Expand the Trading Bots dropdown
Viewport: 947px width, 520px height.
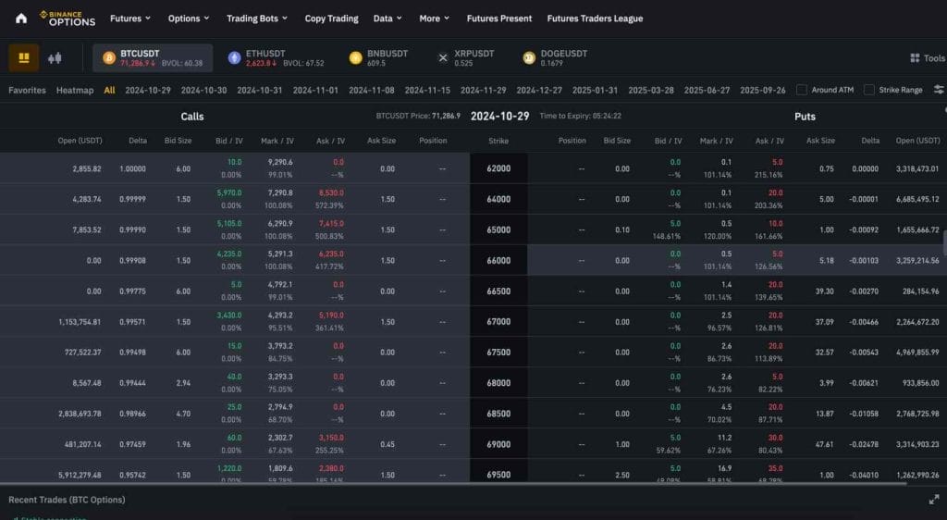[257, 19]
